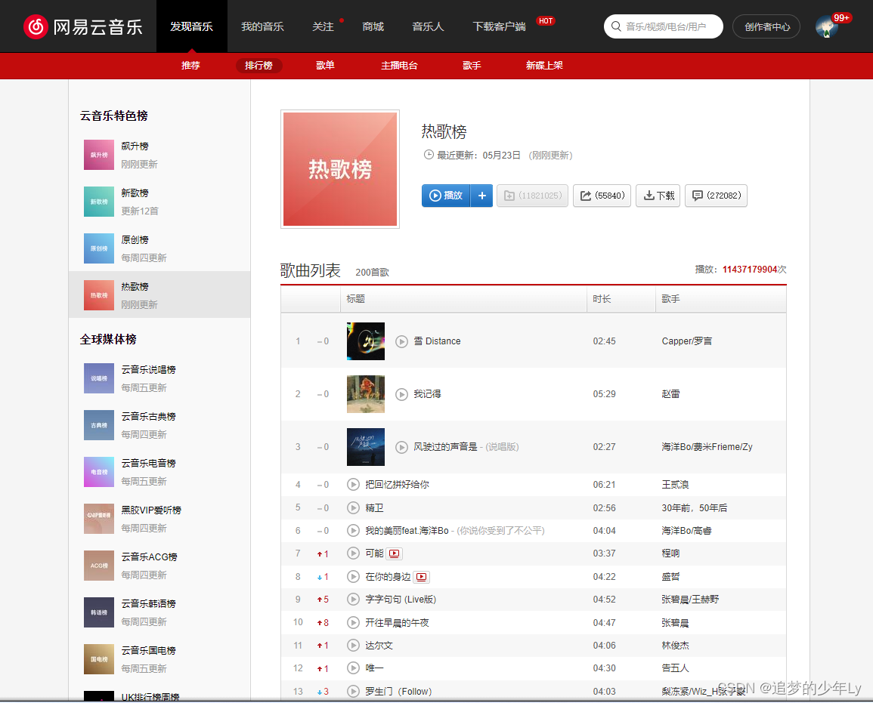Play 罗生门 (Follow) song

click(x=353, y=692)
